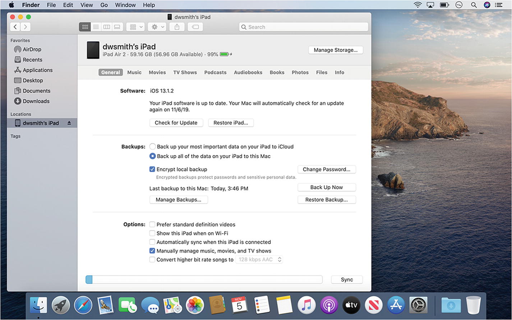Screen dimensions: 512x320
Task: Enable Convert higher bit rate songs checkbox
Action: click(x=152, y=260)
